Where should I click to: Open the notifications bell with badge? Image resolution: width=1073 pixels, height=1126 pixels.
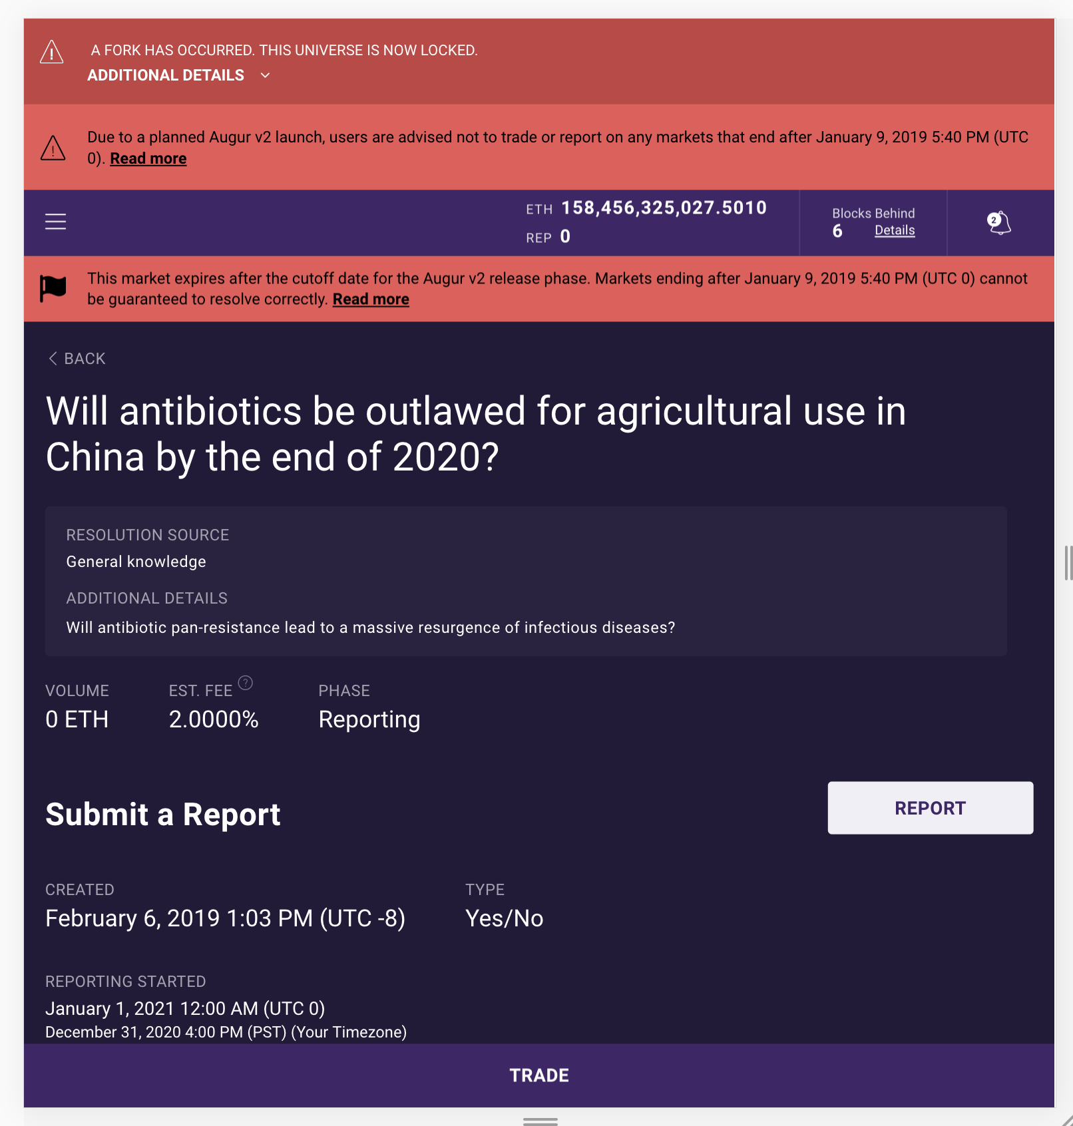point(998,223)
